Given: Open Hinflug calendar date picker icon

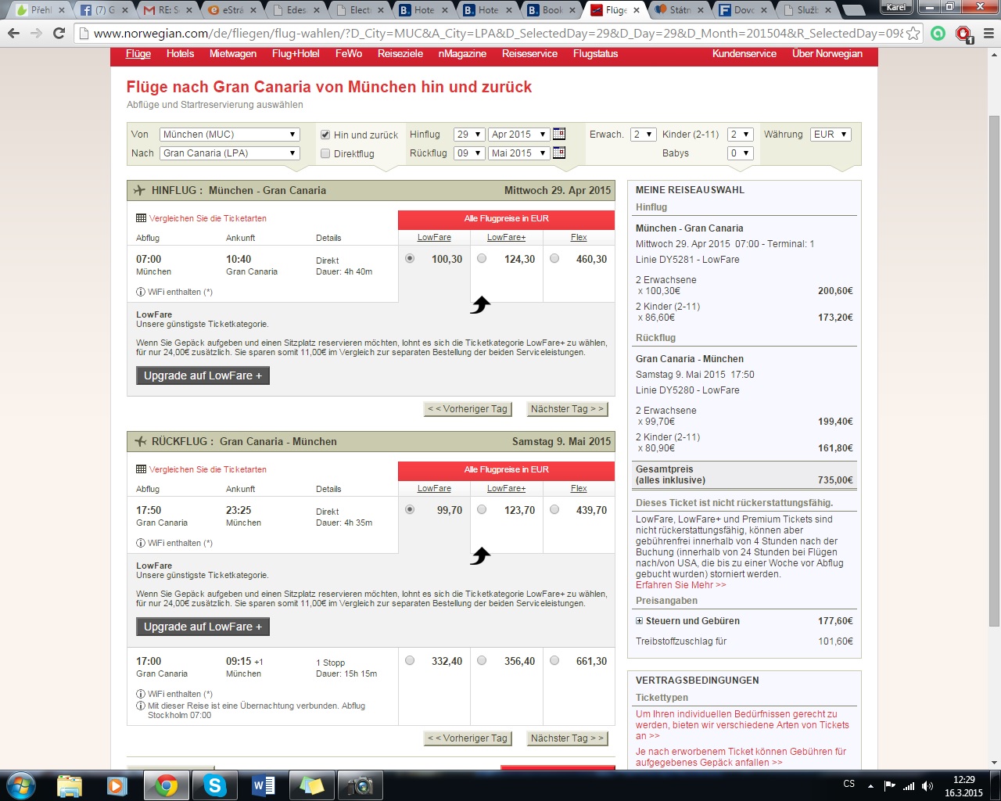Looking at the screenshot, I should click(559, 134).
